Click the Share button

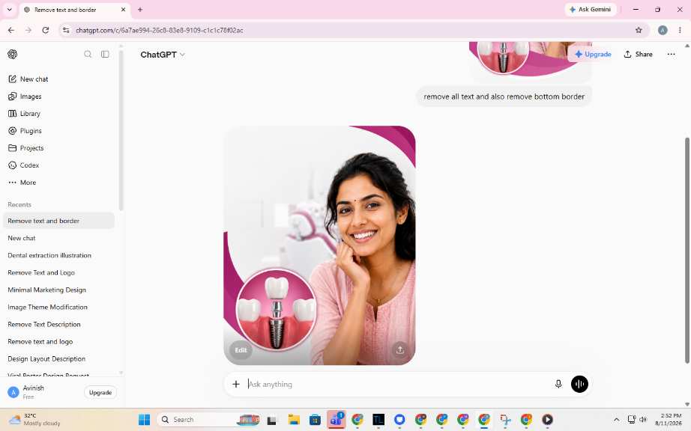click(638, 54)
